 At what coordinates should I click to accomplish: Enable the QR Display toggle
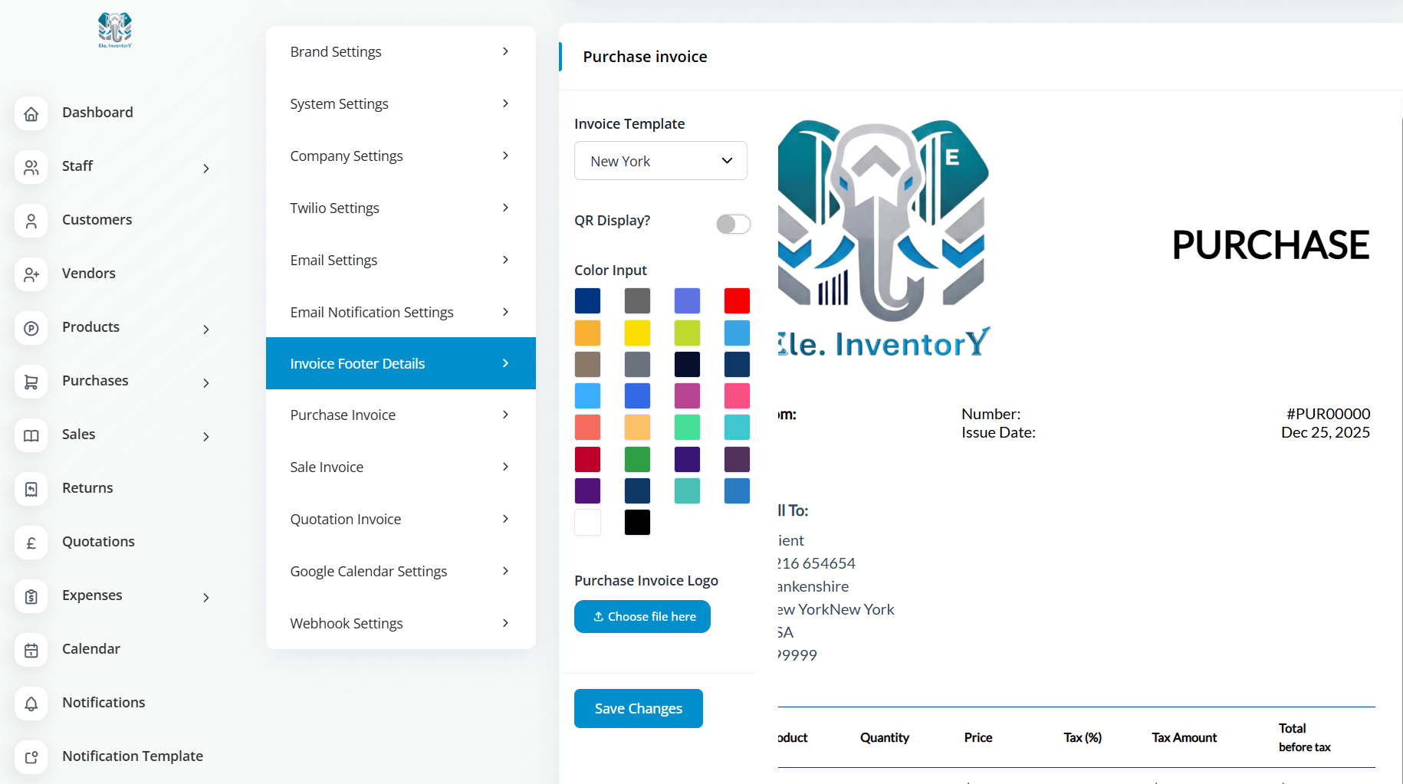click(733, 224)
